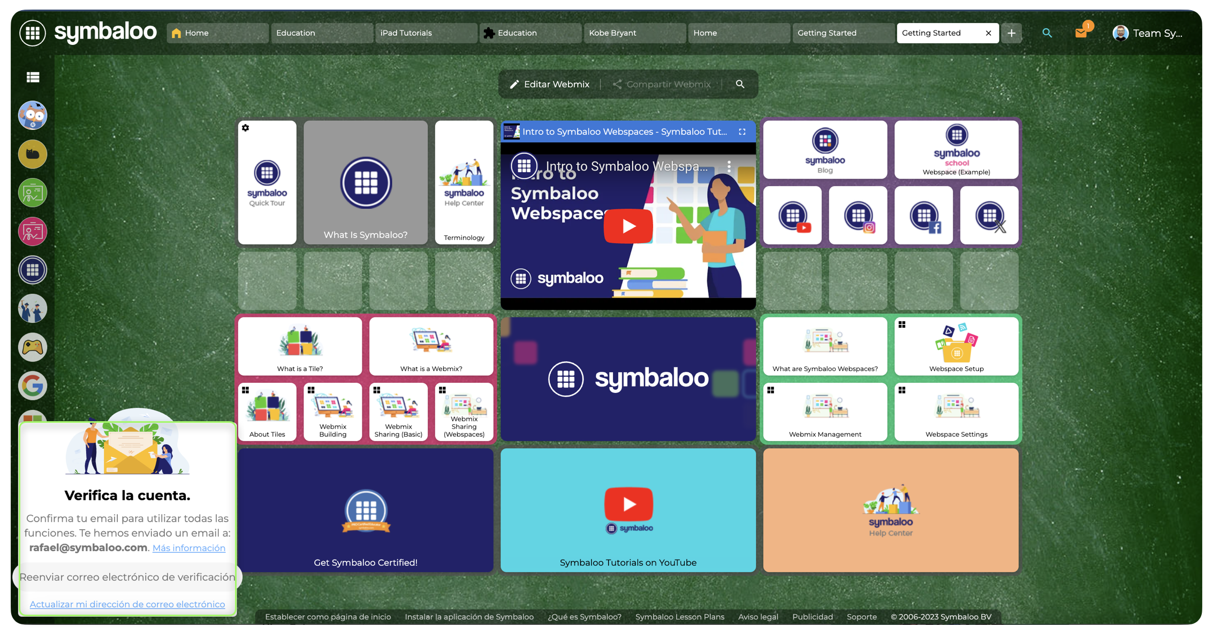The height and width of the screenshot is (635, 1213).
Task: Open the graduates webmix sidebar icon
Action: [x=33, y=308]
